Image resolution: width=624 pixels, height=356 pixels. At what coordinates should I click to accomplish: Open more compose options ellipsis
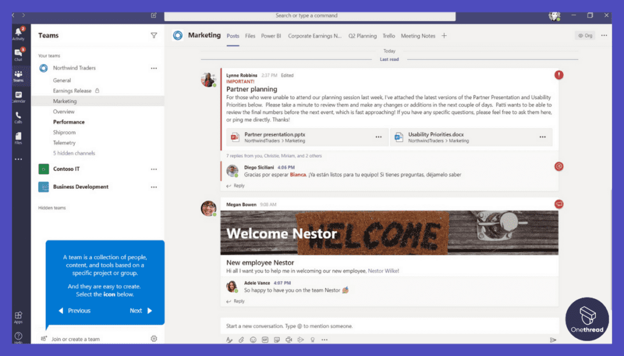pyautogui.click(x=325, y=340)
